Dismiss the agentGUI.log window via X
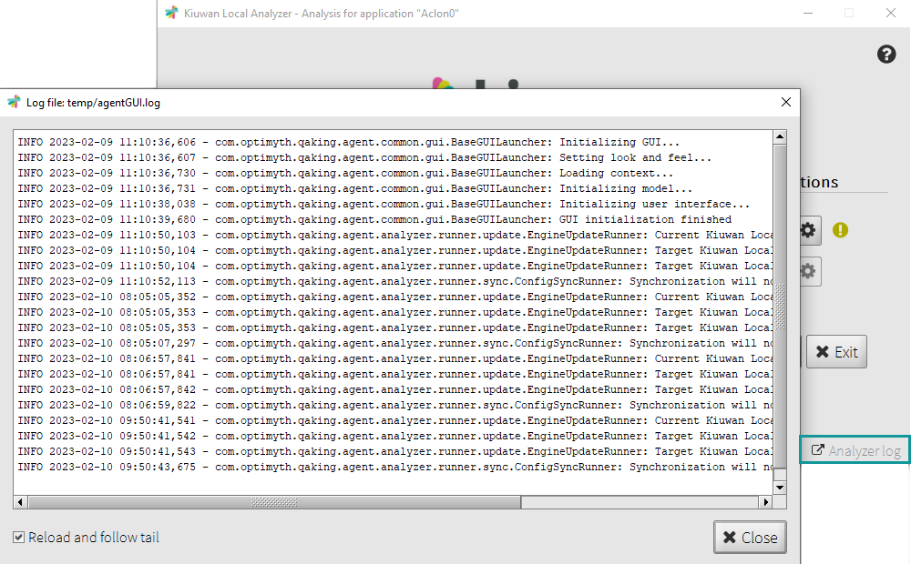 [x=785, y=102]
